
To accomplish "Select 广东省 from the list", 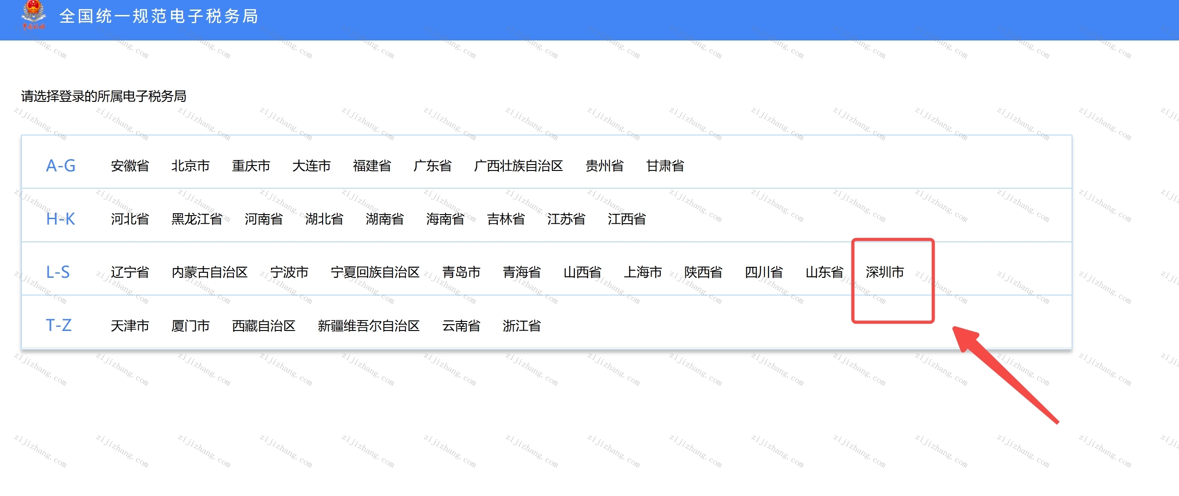I will pos(432,165).
